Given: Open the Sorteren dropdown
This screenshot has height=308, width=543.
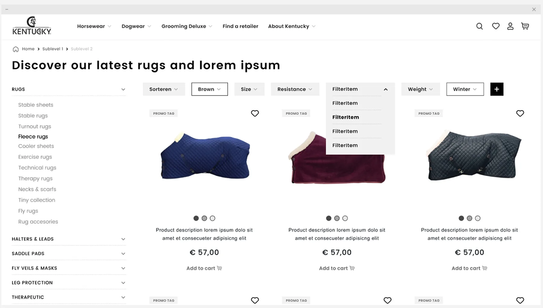Looking at the screenshot, I should 164,89.
